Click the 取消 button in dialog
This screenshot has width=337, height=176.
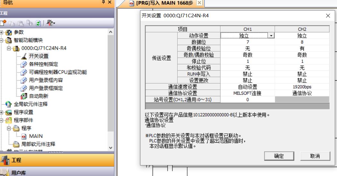(x=315, y=156)
